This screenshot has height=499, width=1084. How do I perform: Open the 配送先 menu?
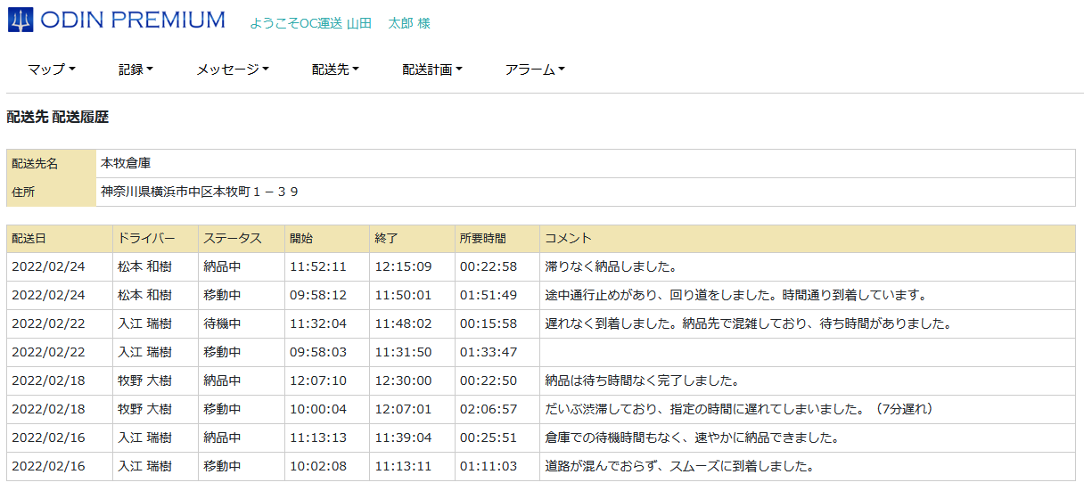[x=335, y=70]
